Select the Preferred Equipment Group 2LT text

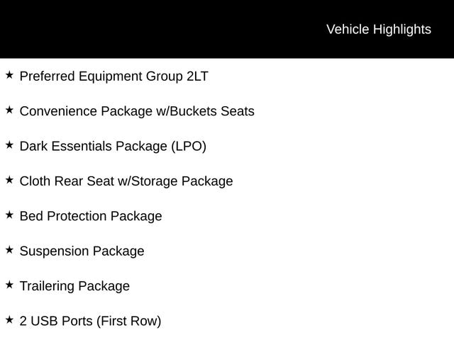(x=113, y=76)
